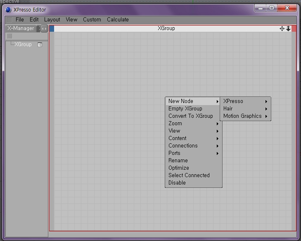Image resolution: width=301 pixels, height=241 pixels.
Task: Click the XGroup pan move icon
Action: [x=282, y=29]
